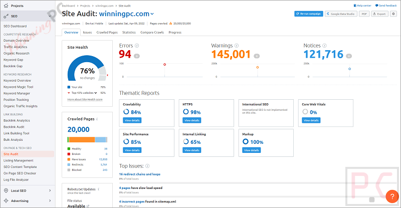Expand the Advertising section arrow
The height and width of the screenshot is (208, 401).
50,201
